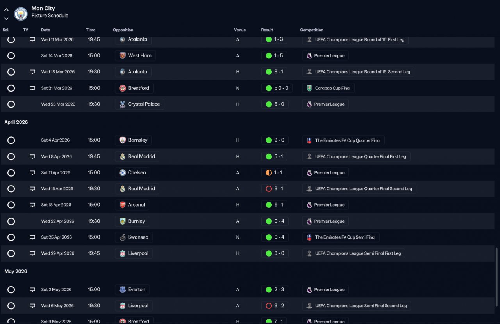The height and width of the screenshot is (324, 500).
Task: Open West Ham club page
Action: 135,56
